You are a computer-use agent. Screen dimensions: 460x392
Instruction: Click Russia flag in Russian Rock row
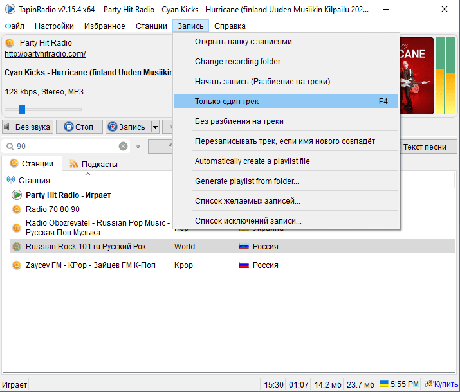coord(244,247)
